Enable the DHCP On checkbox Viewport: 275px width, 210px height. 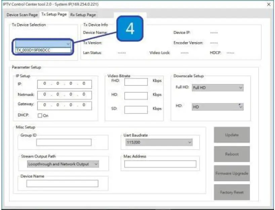coord(40,116)
